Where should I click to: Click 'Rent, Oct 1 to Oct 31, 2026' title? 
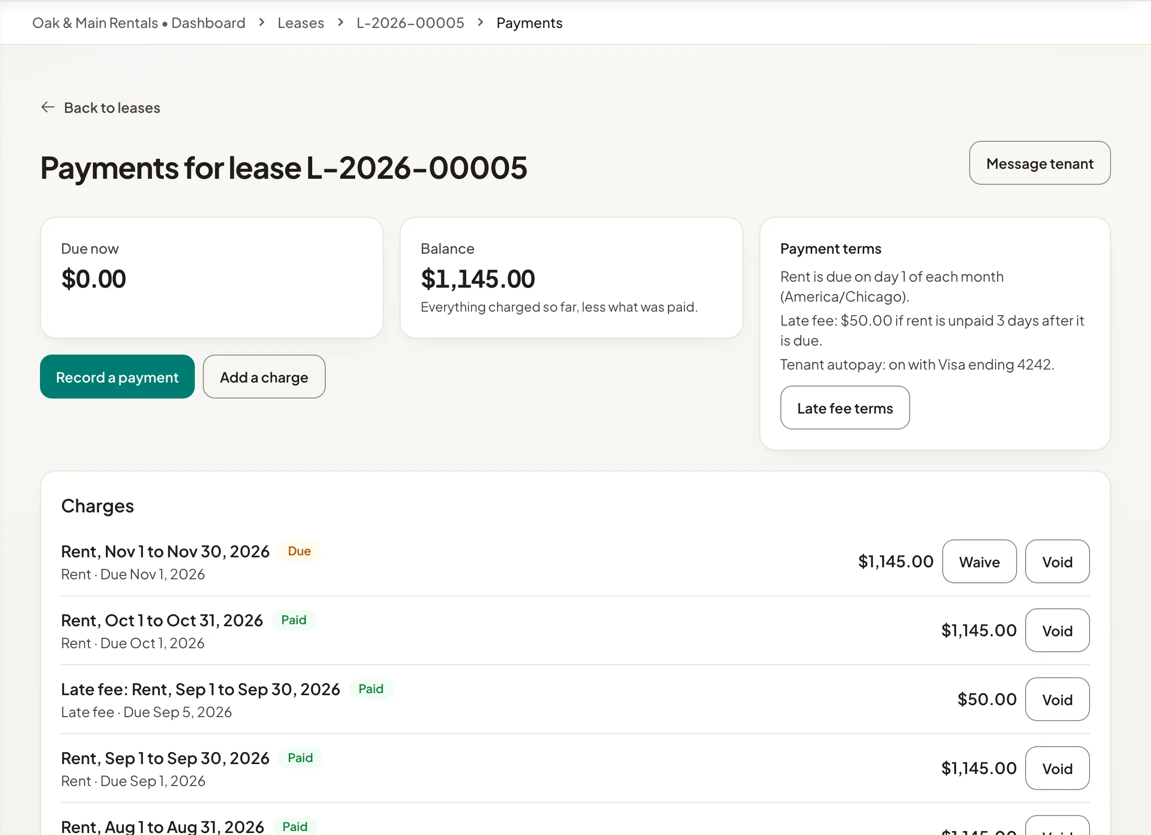[x=162, y=620]
